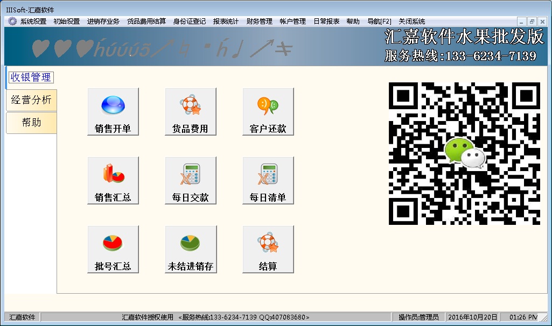This screenshot has width=552, height=326.
Task: Minimize the inner MDI window
Action: (x=522, y=22)
